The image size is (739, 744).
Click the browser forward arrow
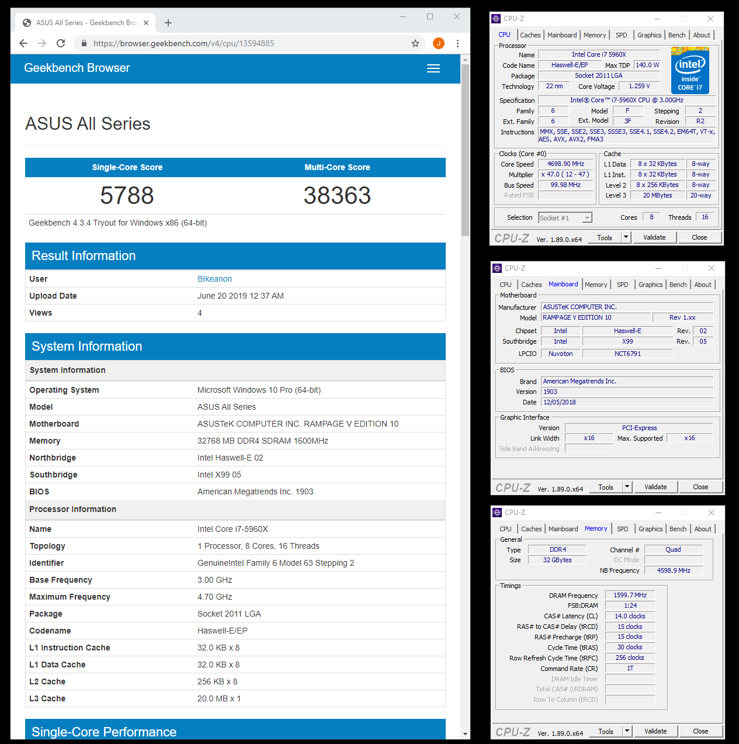[x=42, y=43]
